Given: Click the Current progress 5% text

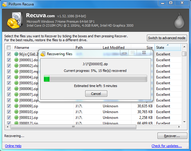Looking at the screenshot, I should (95, 71).
